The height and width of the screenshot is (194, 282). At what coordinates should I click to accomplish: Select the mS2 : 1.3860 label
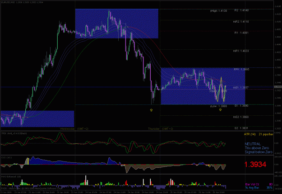[241, 117]
